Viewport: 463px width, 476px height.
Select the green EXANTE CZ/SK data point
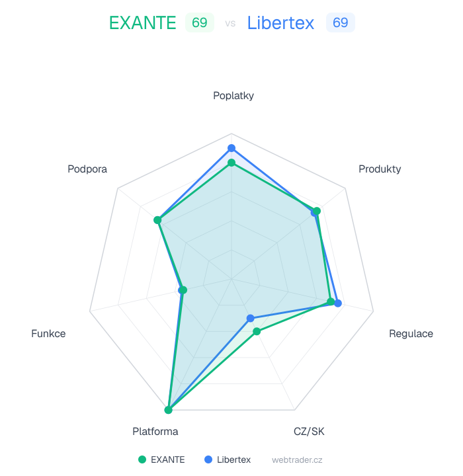pyautogui.click(x=257, y=331)
